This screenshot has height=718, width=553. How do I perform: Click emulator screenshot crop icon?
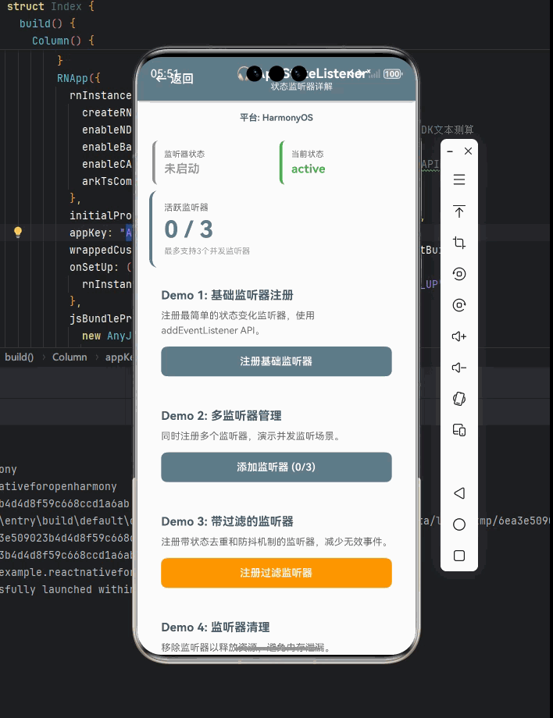tap(459, 242)
